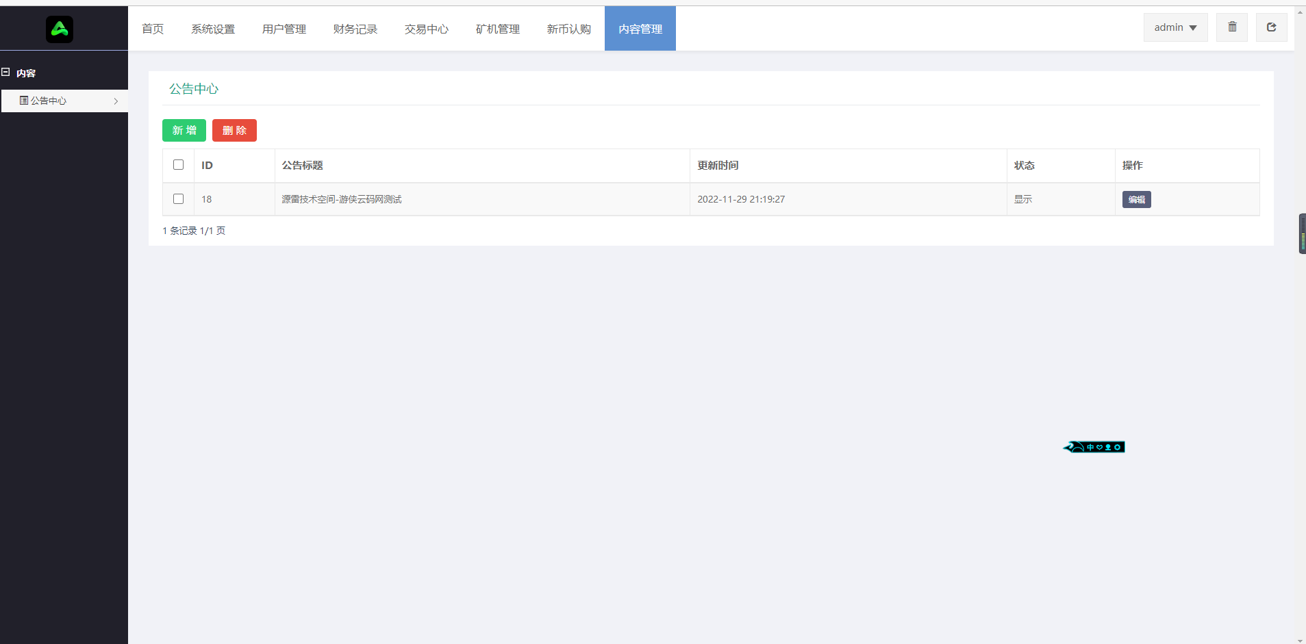Check the header select-all checkbox

[178, 164]
